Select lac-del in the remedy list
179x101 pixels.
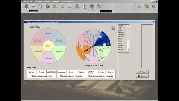click(121, 37)
